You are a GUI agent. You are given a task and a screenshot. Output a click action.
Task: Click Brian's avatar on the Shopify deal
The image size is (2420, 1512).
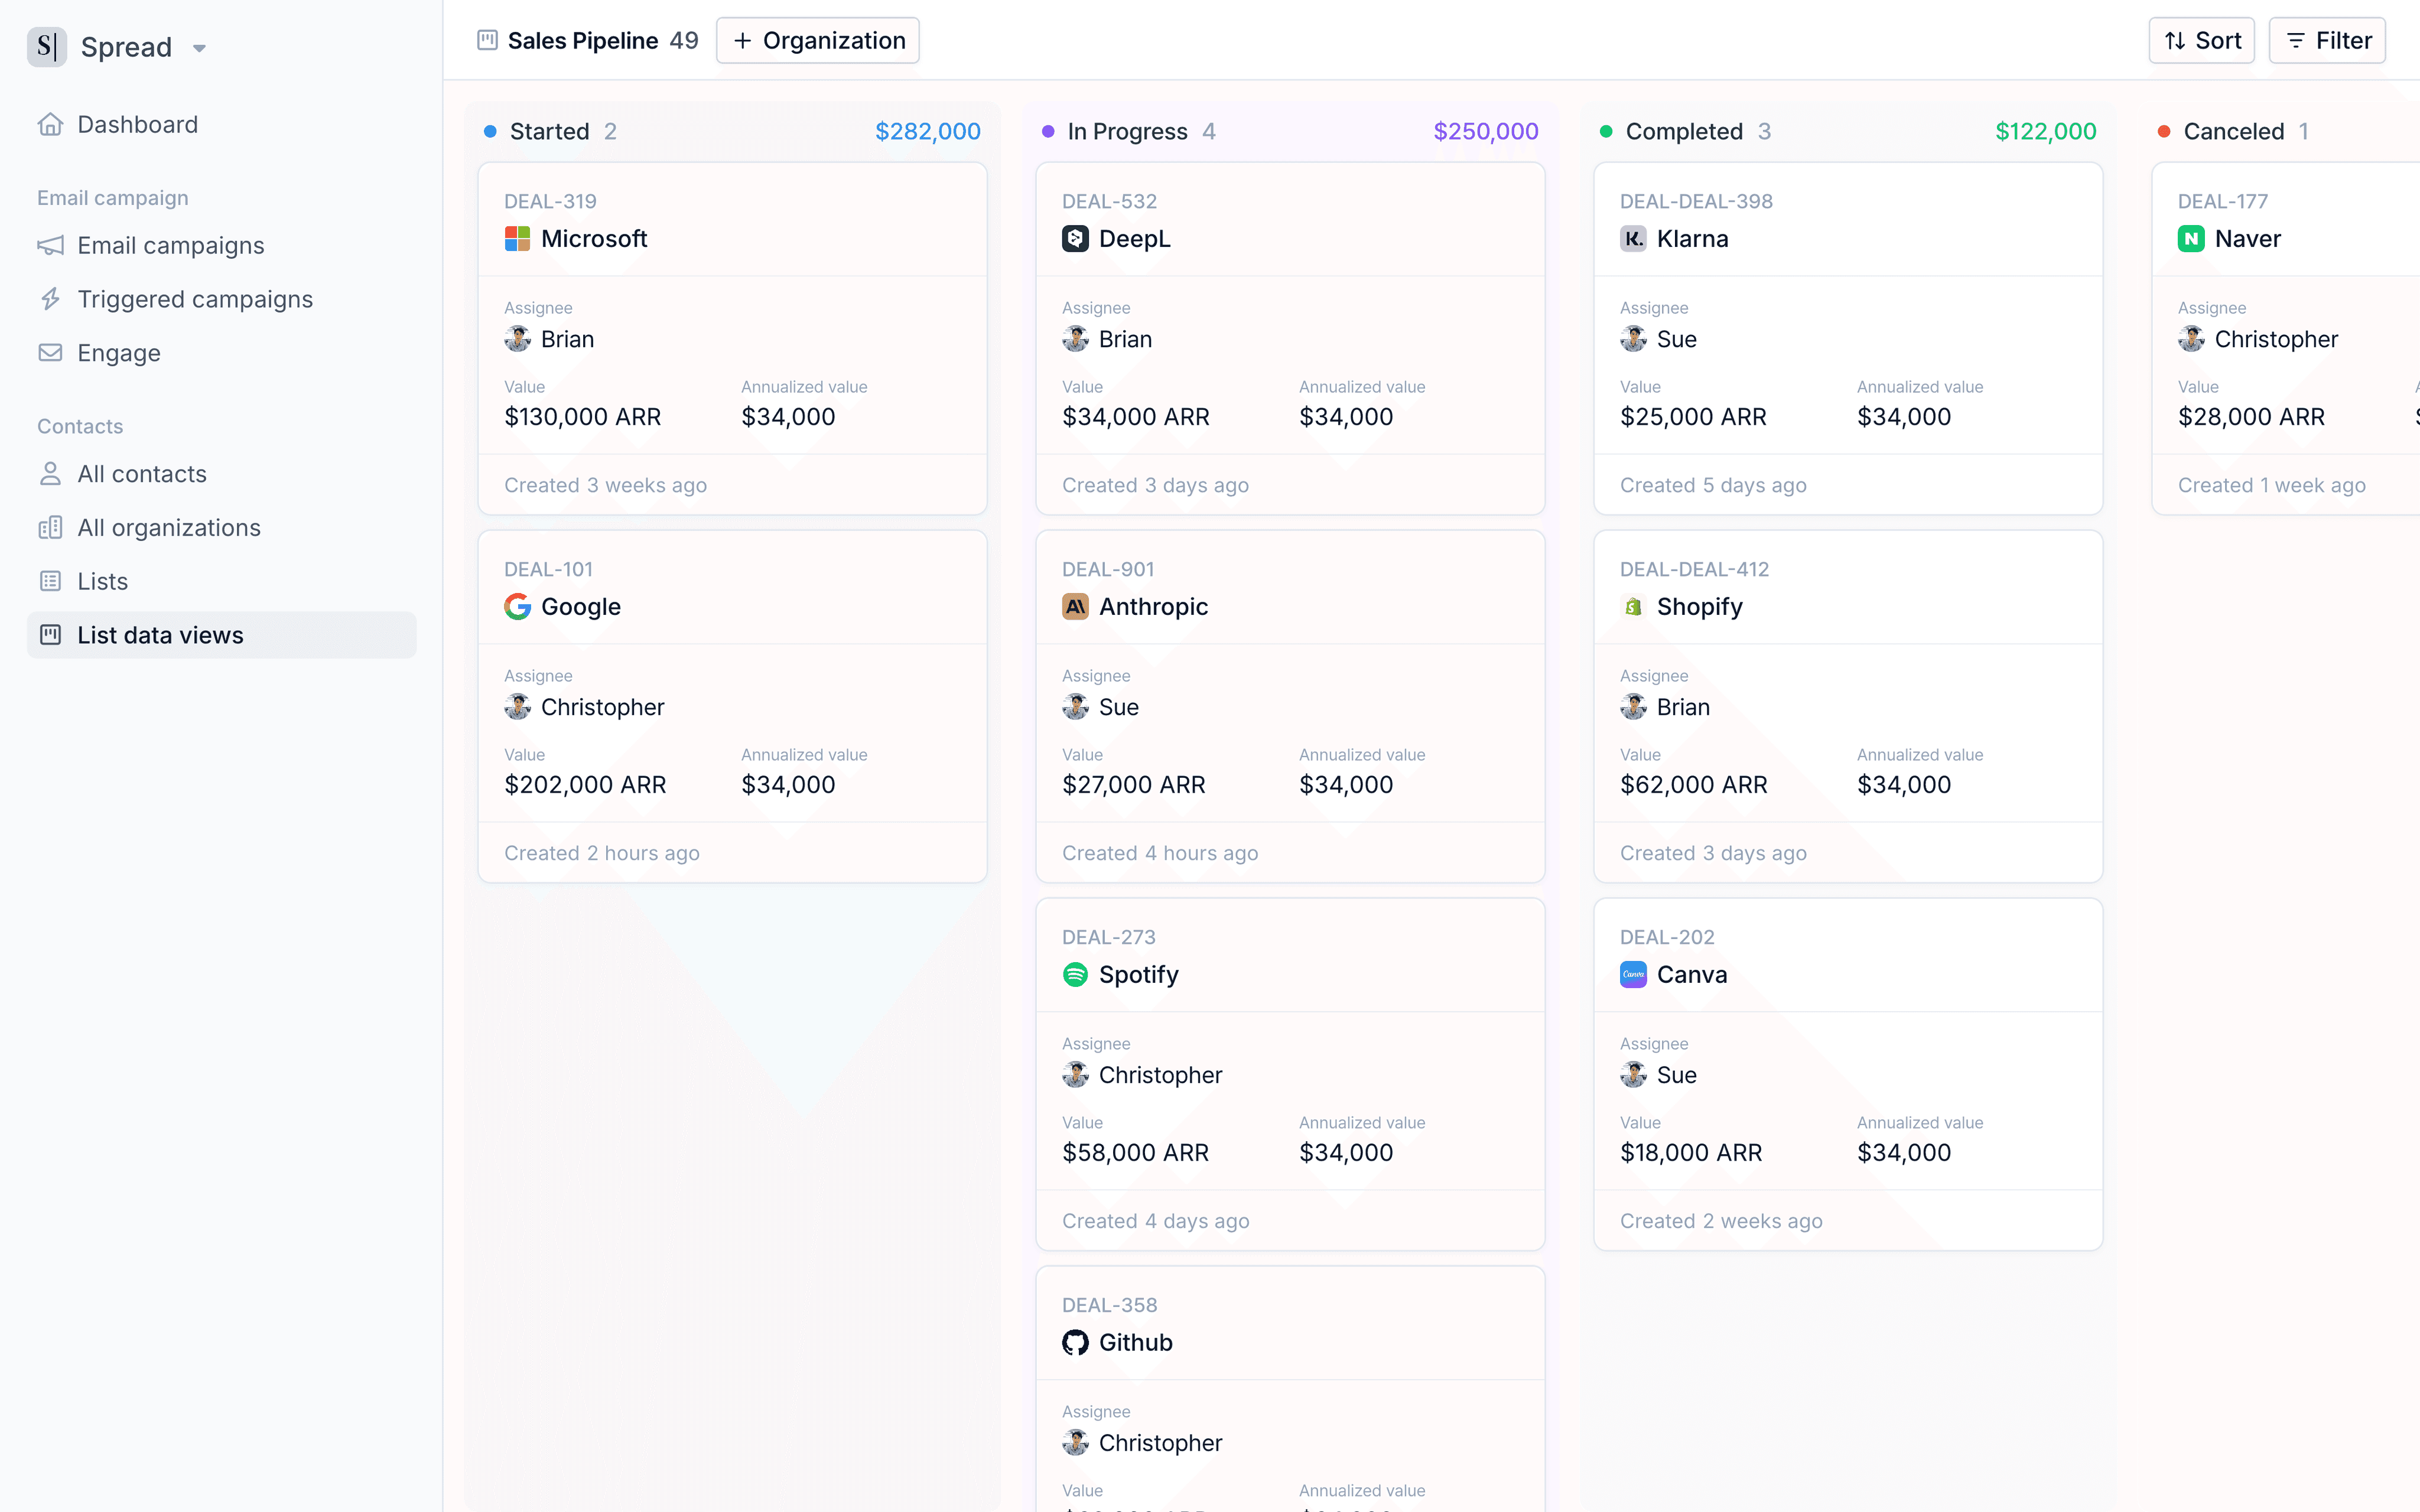point(1633,707)
